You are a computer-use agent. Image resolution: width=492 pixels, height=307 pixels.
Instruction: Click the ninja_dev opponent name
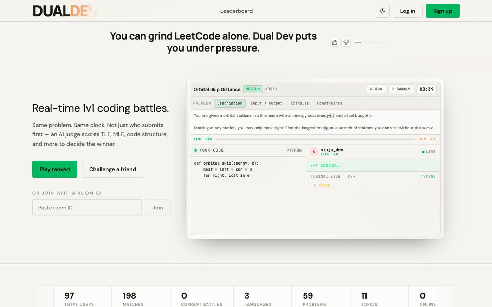[x=332, y=150]
